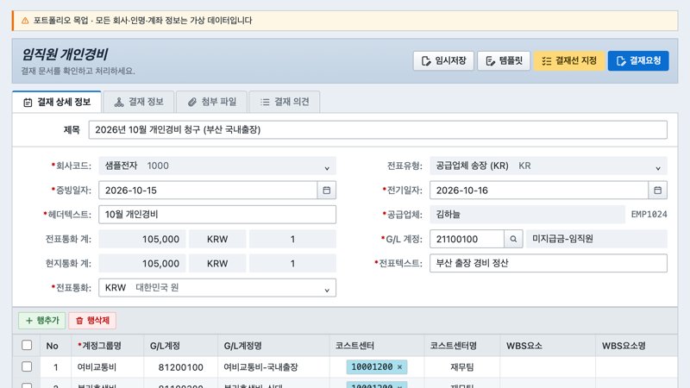Click the calendar icon for 증빙일자
The image size is (690, 388).
(x=327, y=190)
